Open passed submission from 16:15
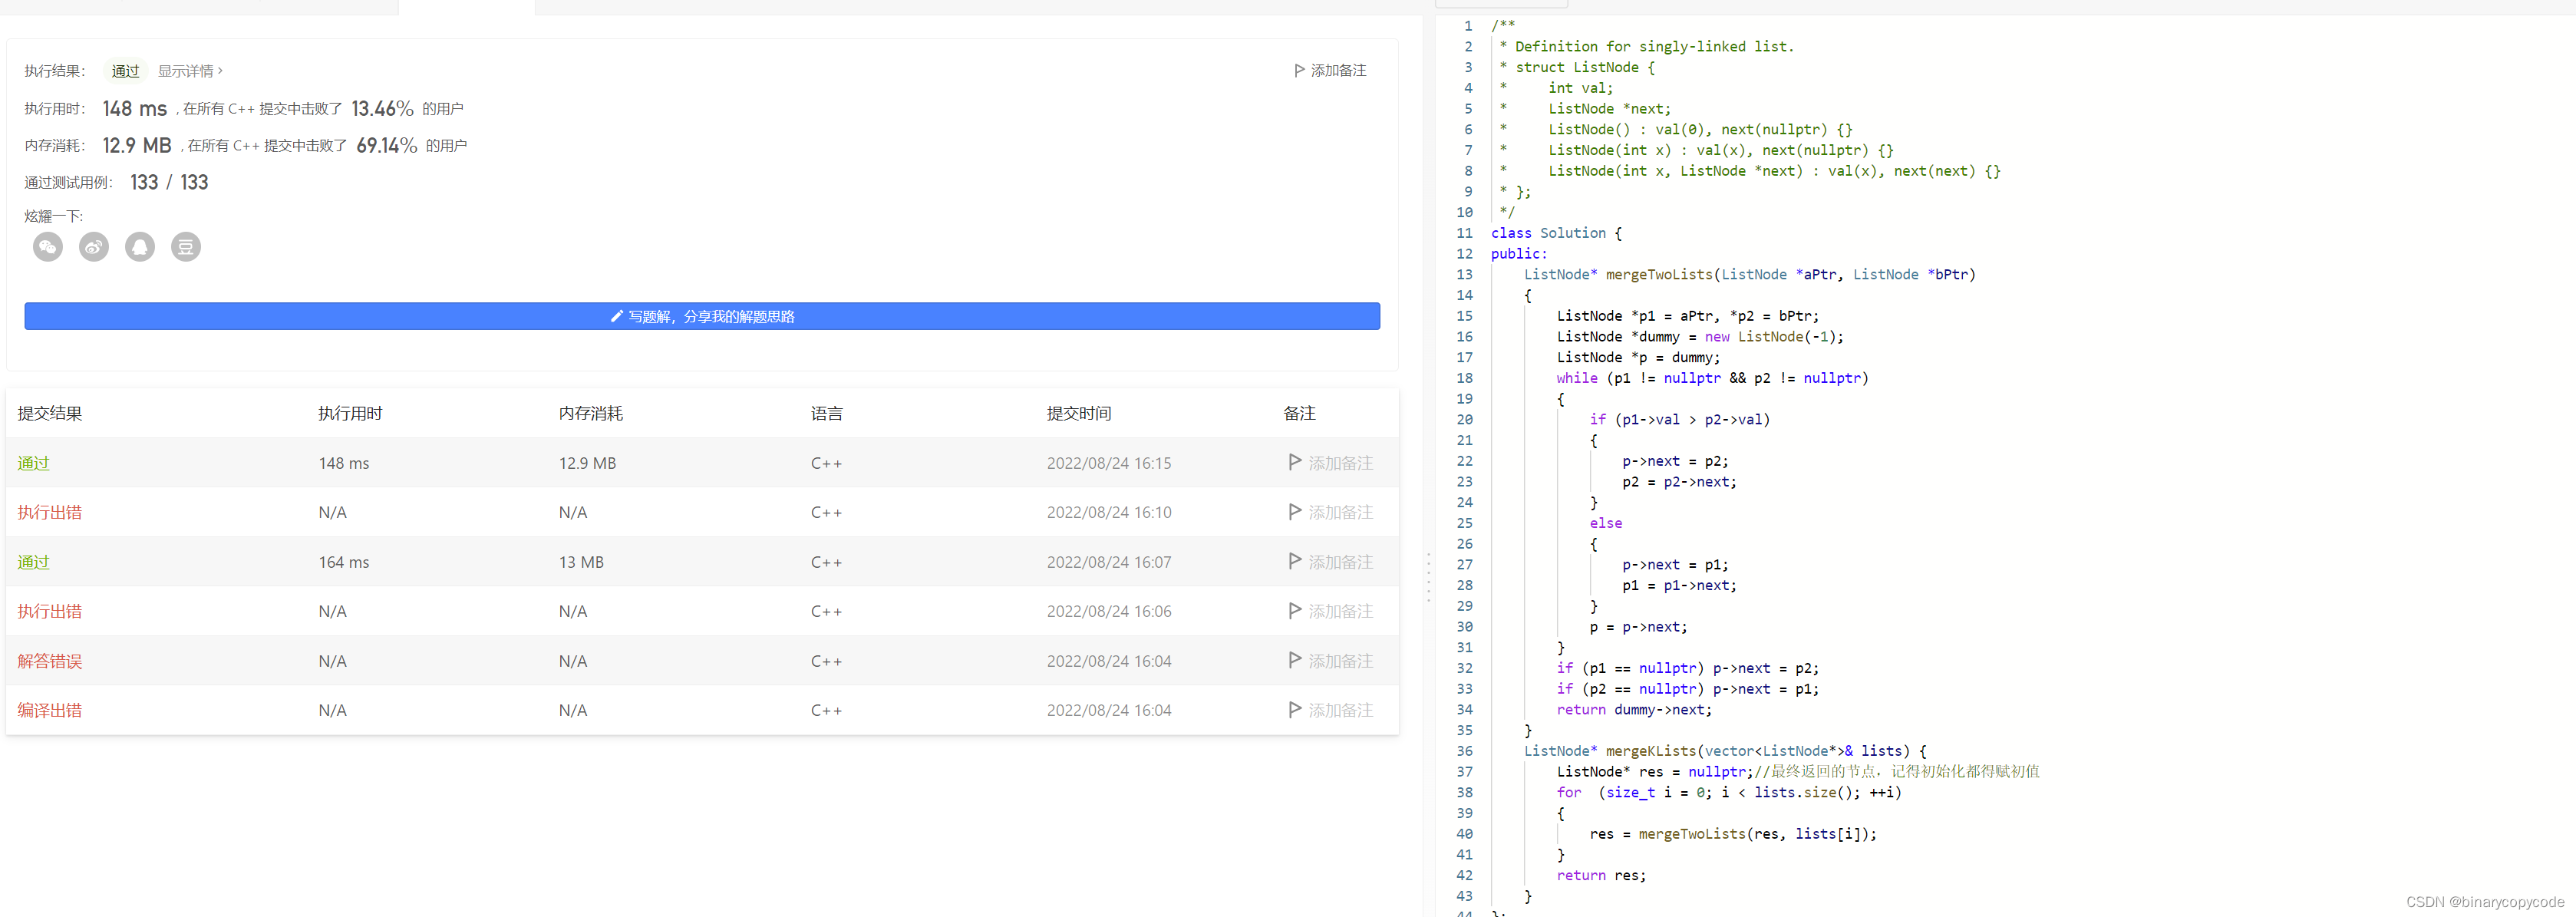2576x917 pixels. (33, 463)
